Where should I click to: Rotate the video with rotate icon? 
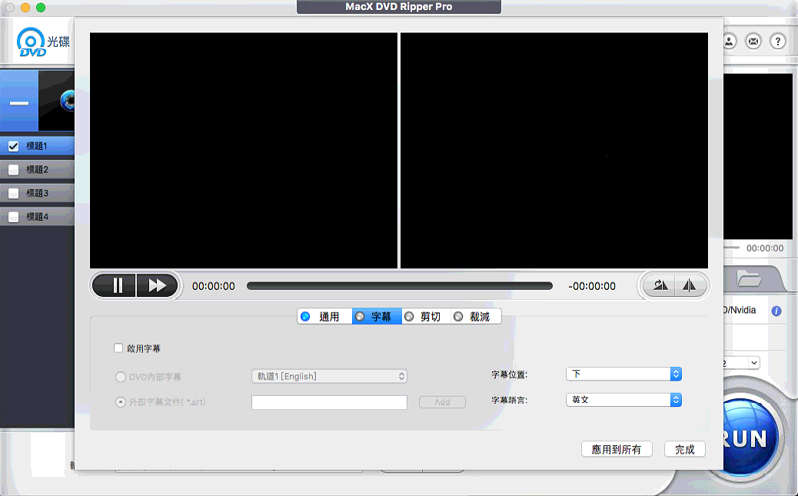click(660, 286)
